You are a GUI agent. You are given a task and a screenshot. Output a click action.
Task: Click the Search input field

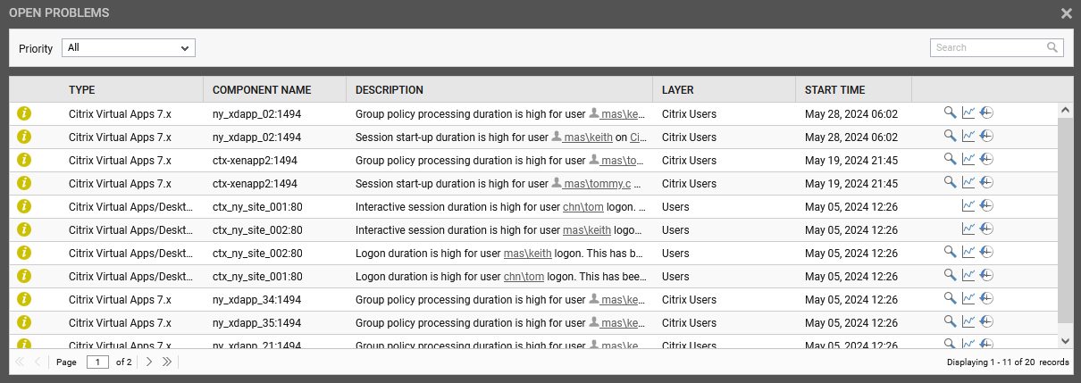point(987,47)
